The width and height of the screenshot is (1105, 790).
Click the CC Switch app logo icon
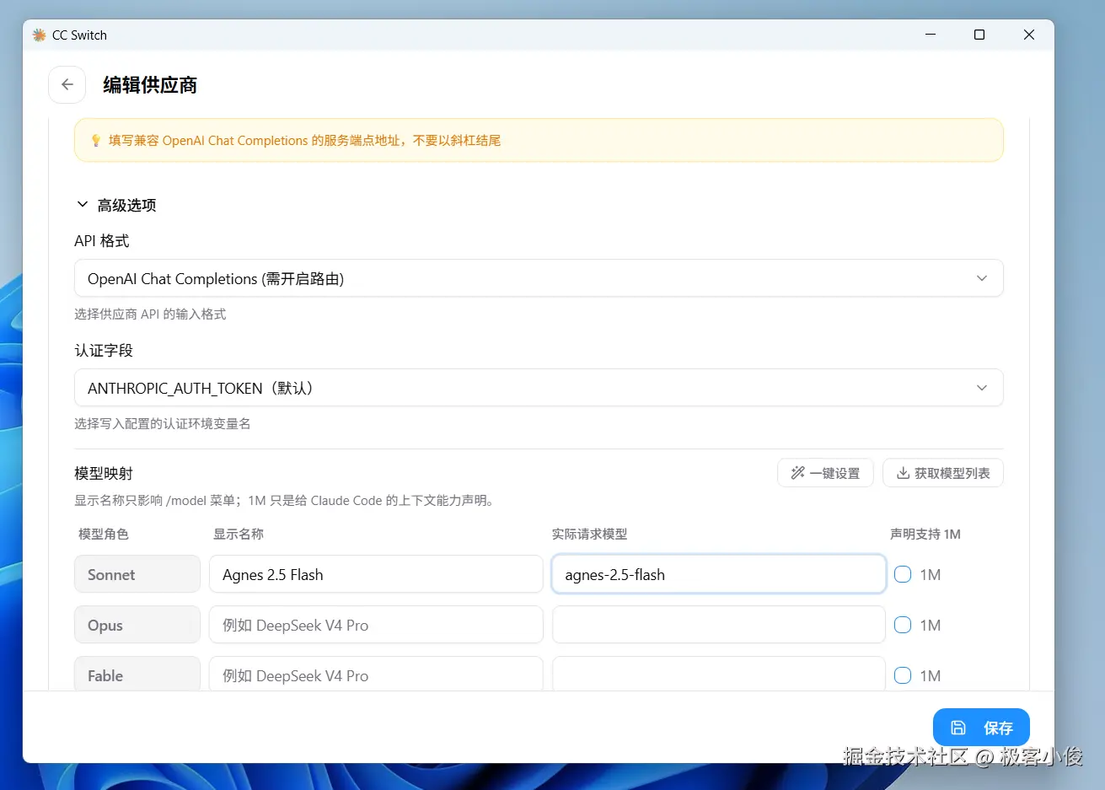(39, 35)
